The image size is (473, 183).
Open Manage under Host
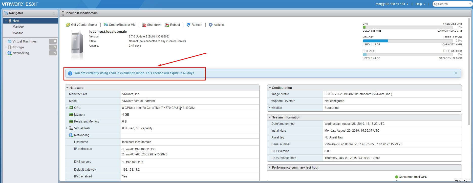click(18, 27)
